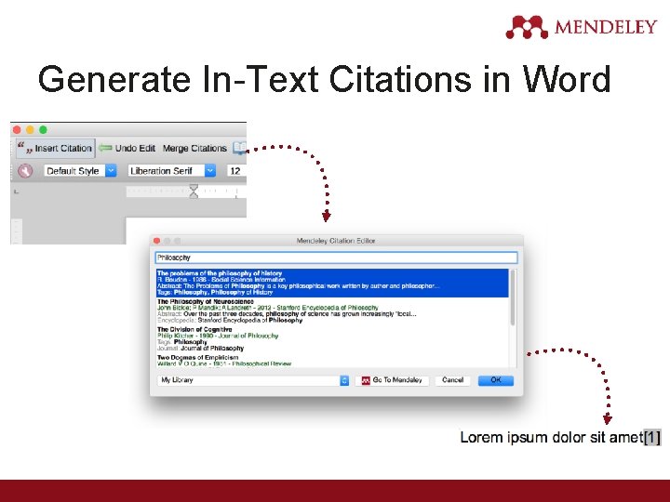Select 'The Philosophy of Neuroscience' result
Image resolution: width=670 pixels, height=502 pixels.
(x=332, y=310)
